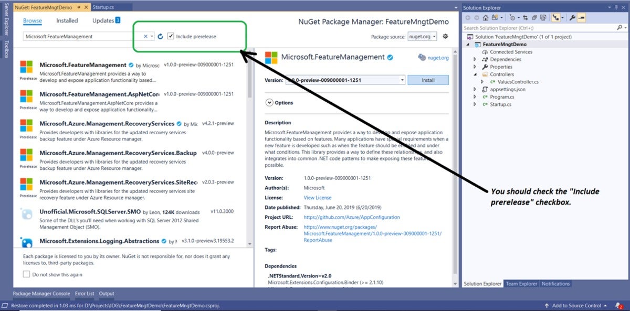This screenshot has width=630, height=311.
Task: Click the Back arrow in Solution Explorer toolbar
Action: [x=468, y=18]
